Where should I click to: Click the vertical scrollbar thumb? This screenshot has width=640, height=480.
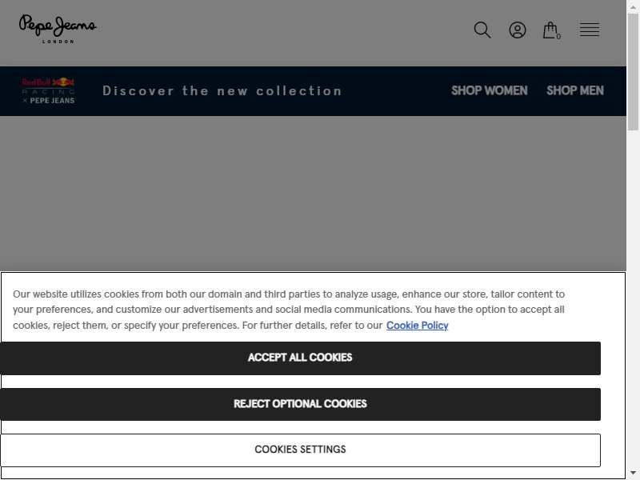tap(633, 72)
